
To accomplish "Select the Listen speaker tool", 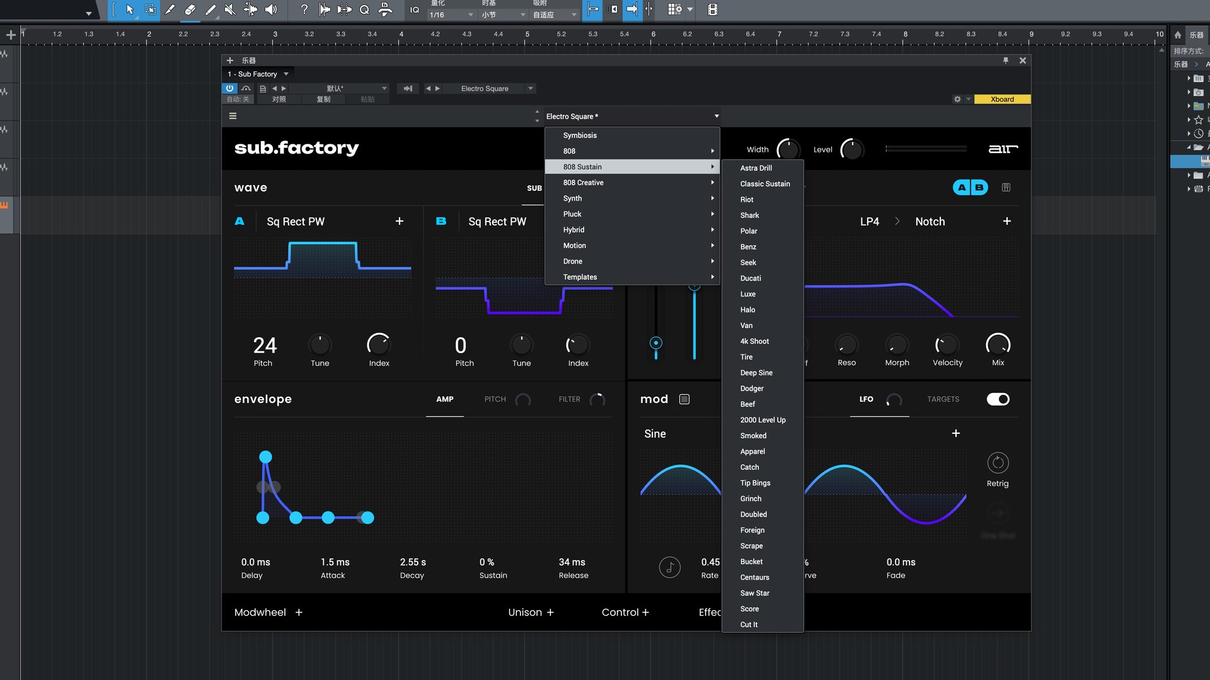I will (x=271, y=9).
